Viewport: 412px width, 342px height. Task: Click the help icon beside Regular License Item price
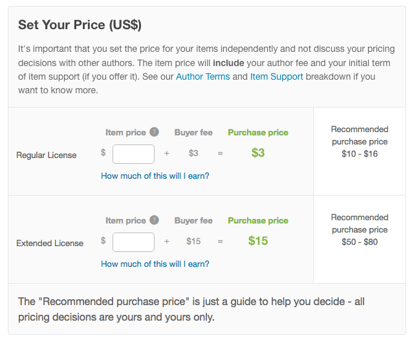[x=154, y=131]
